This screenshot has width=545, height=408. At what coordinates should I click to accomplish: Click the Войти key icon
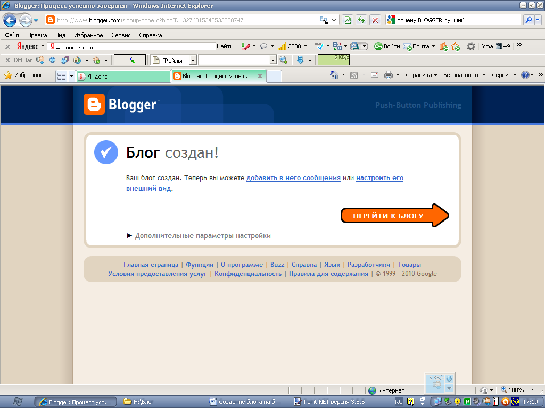tap(378, 46)
